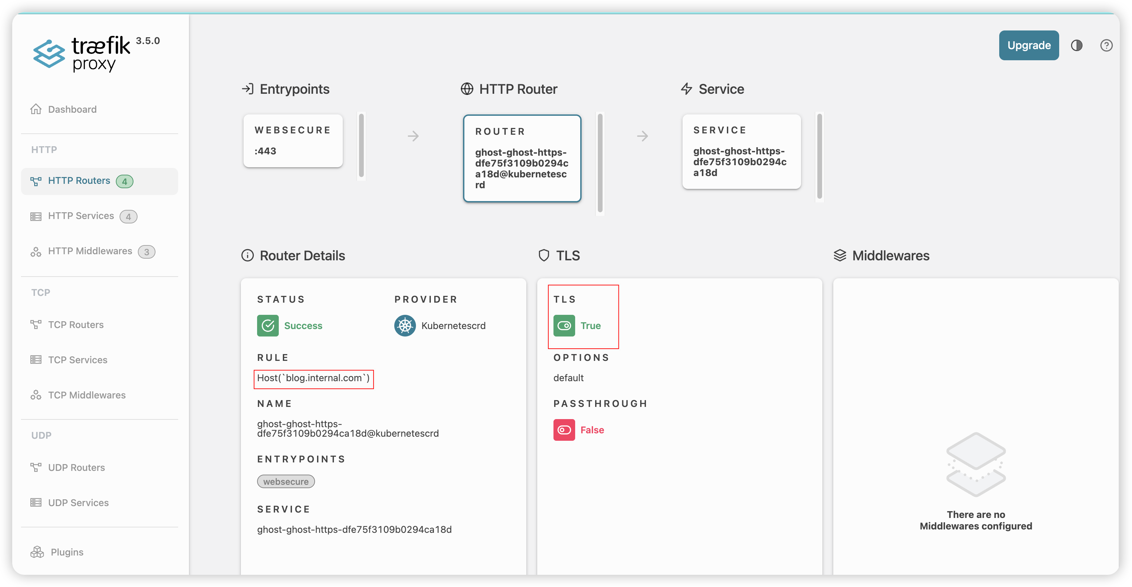Click the UDP Routers icon

pos(36,468)
